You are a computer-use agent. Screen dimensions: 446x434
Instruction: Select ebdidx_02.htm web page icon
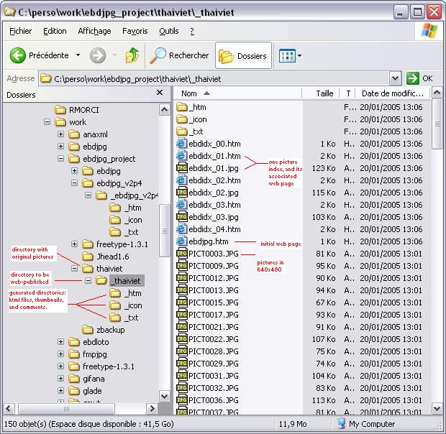click(x=181, y=180)
